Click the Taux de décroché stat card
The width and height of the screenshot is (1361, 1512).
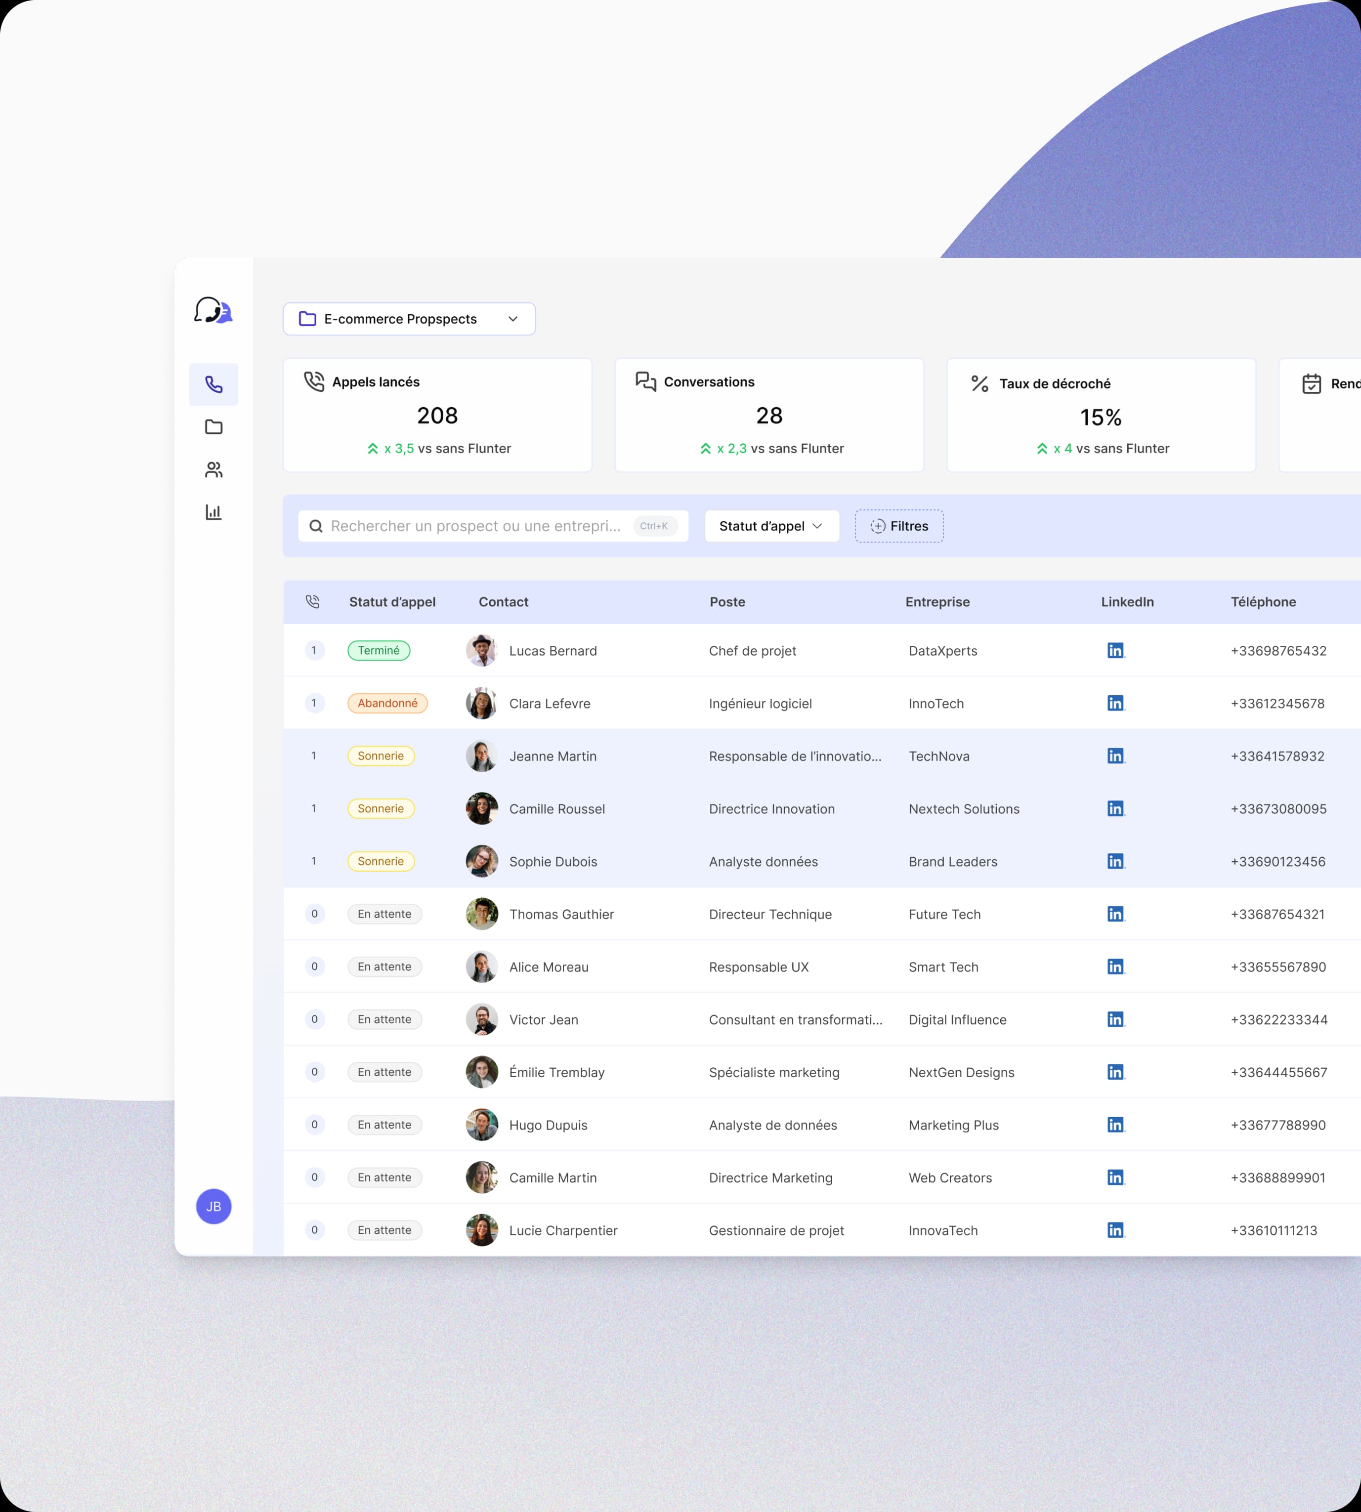[1101, 415]
